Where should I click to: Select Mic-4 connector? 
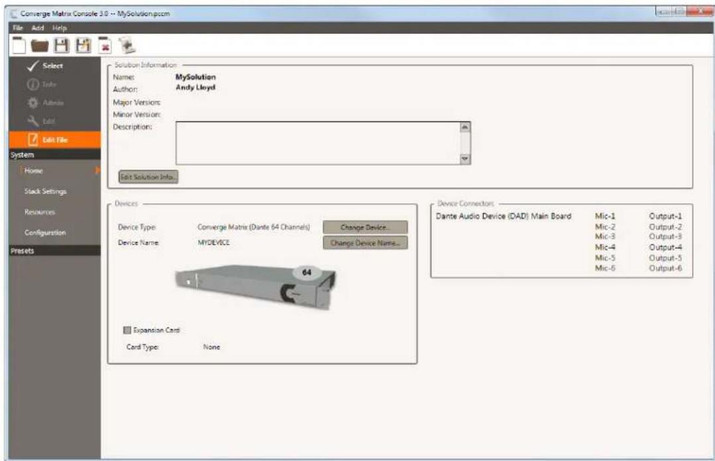(x=605, y=247)
